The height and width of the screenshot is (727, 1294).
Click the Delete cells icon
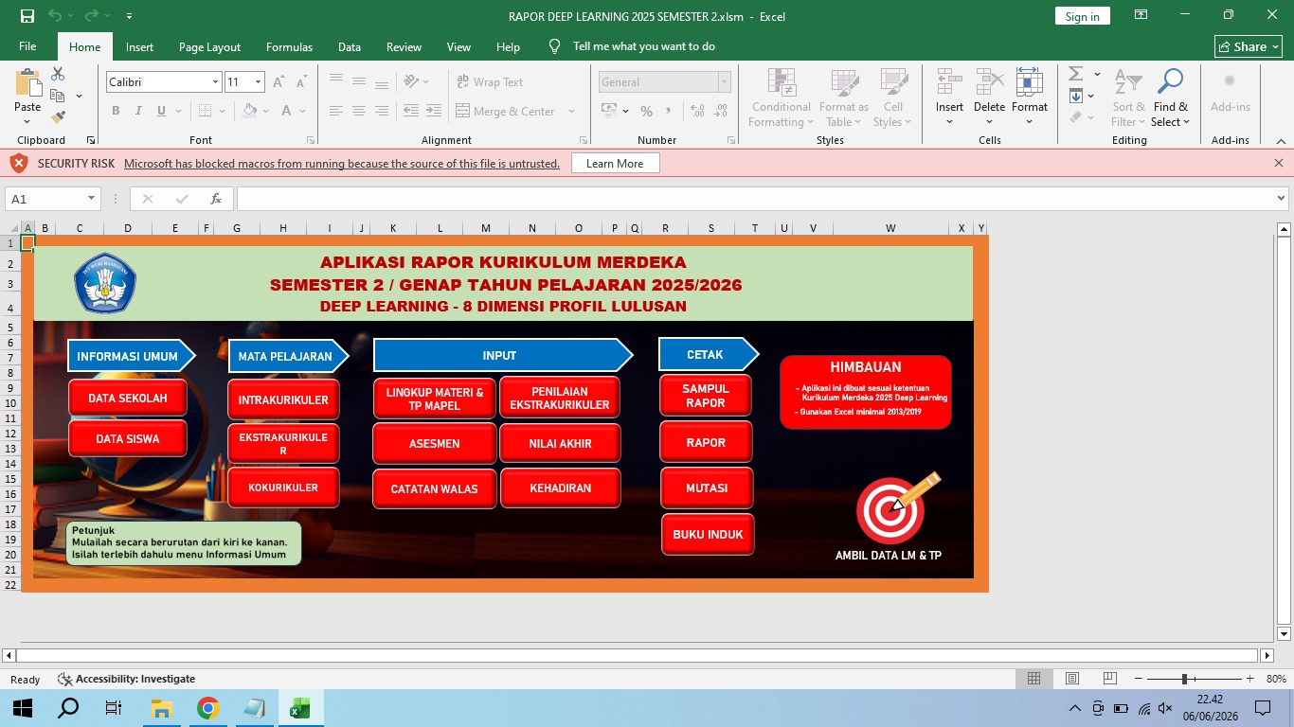point(989,82)
